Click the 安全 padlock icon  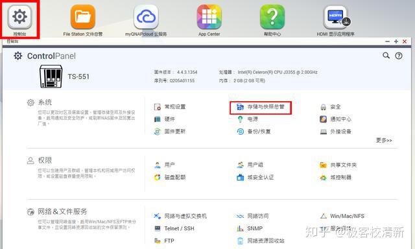pyautogui.click(x=323, y=107)
